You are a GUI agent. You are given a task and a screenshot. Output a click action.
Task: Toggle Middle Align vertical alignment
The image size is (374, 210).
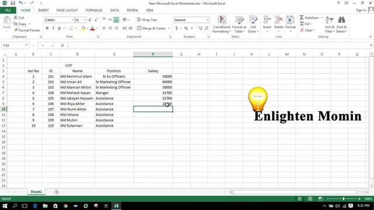pos(110,20)
